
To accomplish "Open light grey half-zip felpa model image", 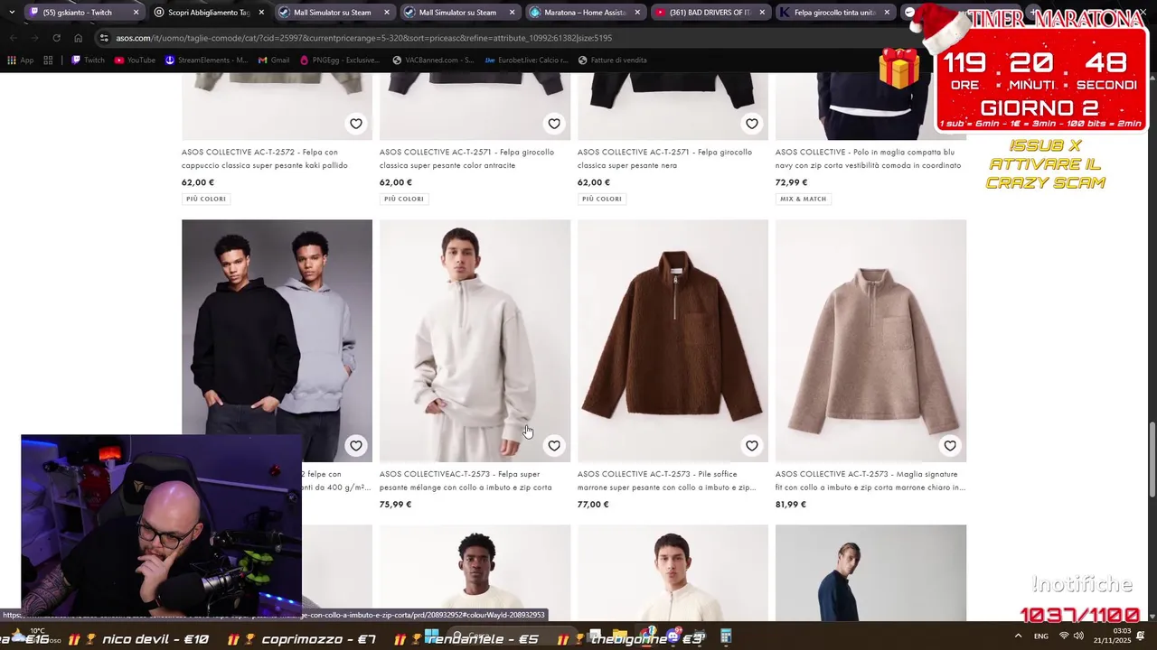I will click(x=475, y=340).
